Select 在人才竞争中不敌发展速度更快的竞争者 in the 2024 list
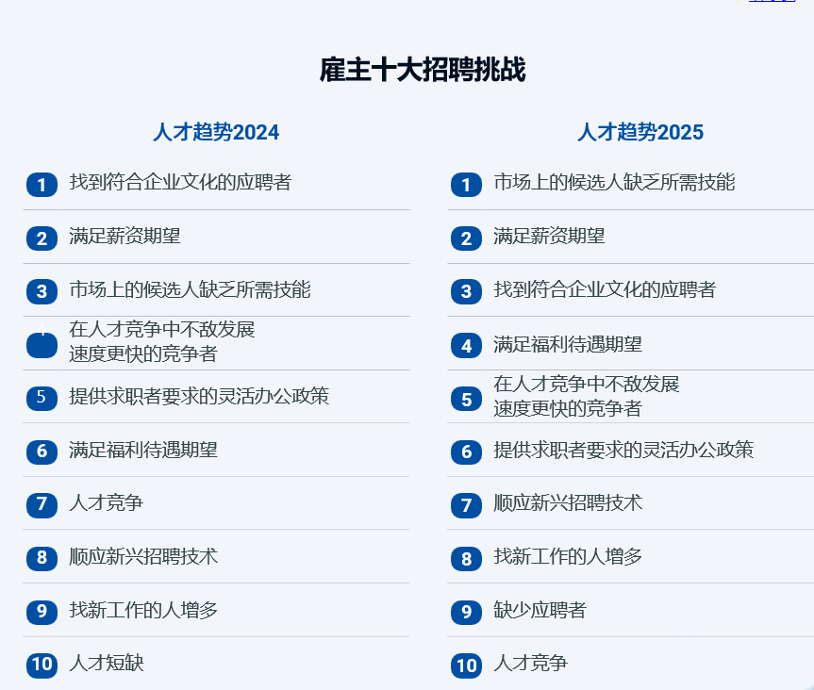Image resolution: width=814 pixels, height=690 pixels. coord(162,342)
